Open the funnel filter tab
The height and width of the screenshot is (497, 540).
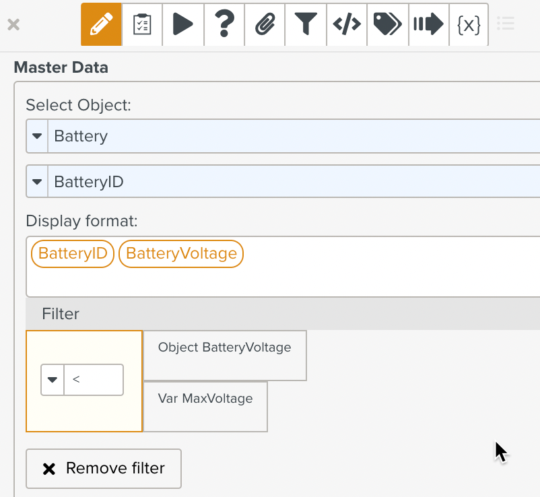point(306,25)
